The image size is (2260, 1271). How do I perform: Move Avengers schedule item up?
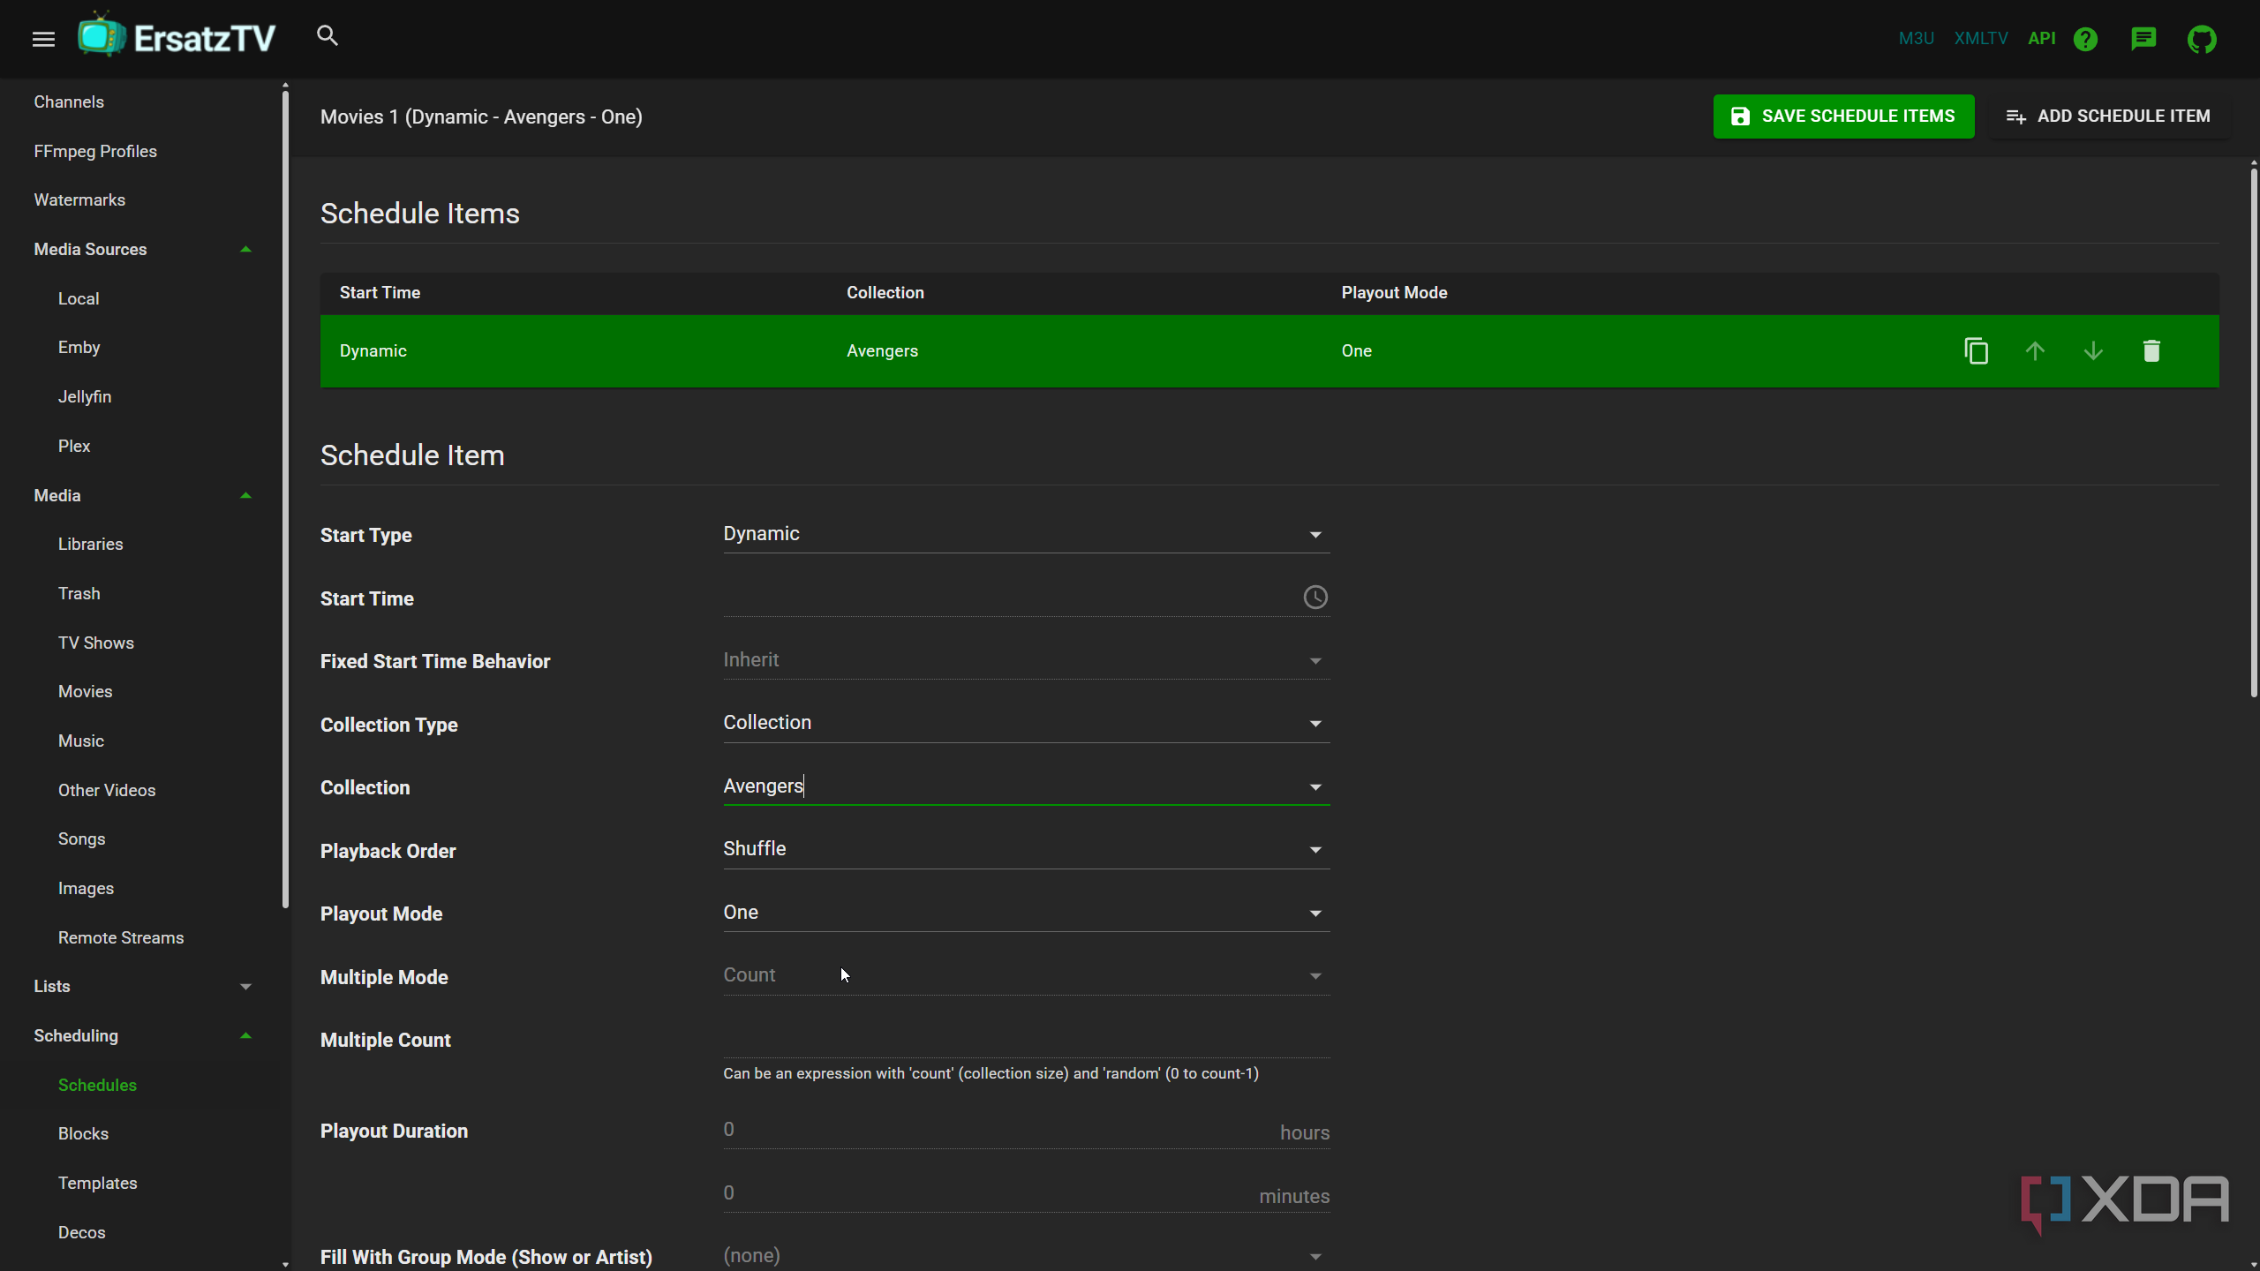point(2035,351)
